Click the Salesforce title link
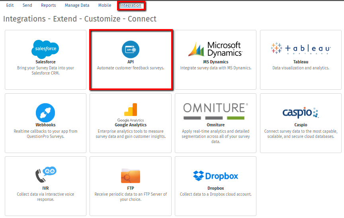 45,62
